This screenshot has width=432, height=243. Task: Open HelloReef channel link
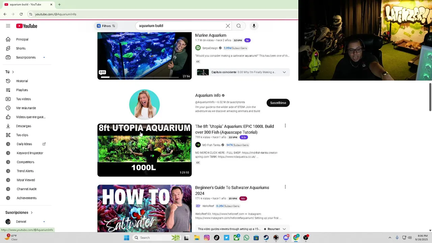[x=208, y=206]
